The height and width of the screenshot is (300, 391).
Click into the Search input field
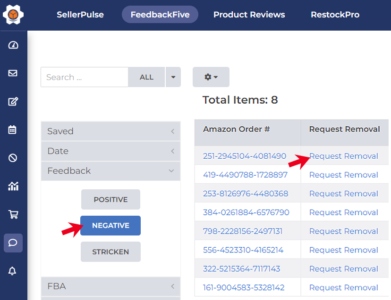pyautogui.click(x=84, y=77)
